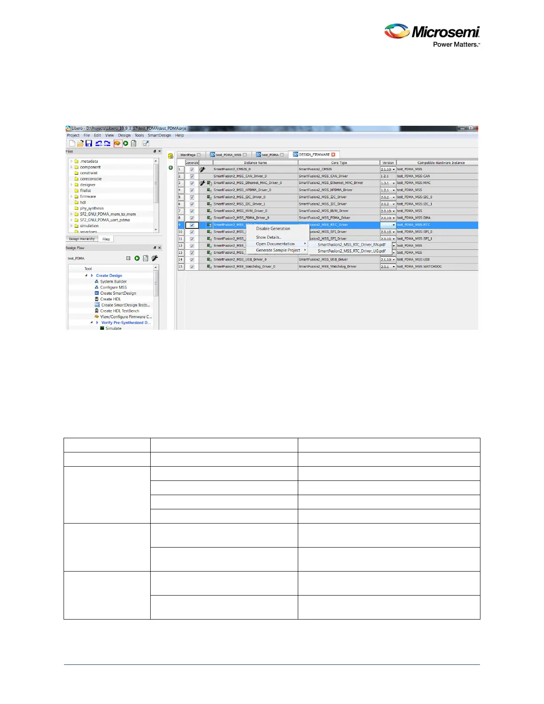Close the Design Flow panel
The image size is (544, 704).
(160, 248)
